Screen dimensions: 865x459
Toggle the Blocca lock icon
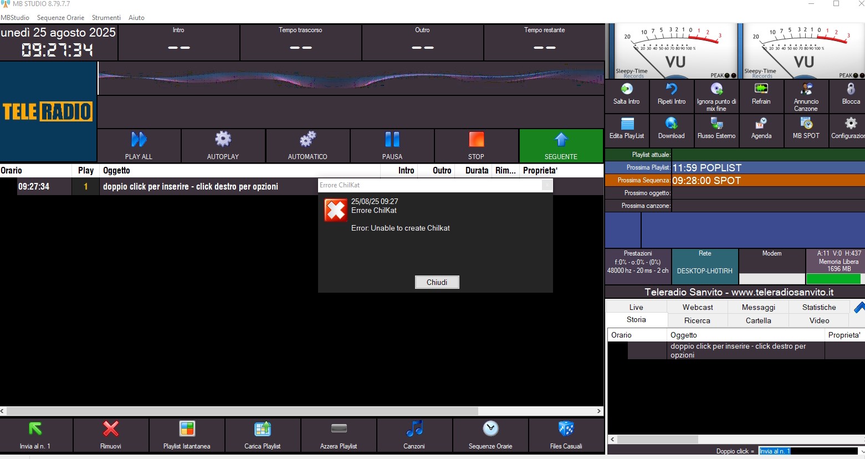851,89
